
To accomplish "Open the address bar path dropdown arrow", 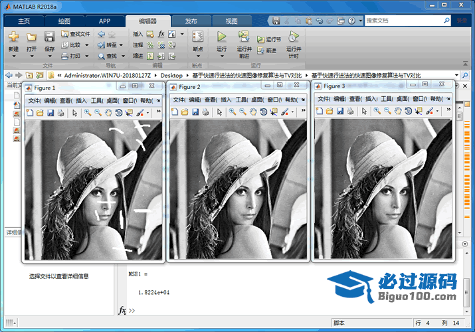I will coord(456,75).
